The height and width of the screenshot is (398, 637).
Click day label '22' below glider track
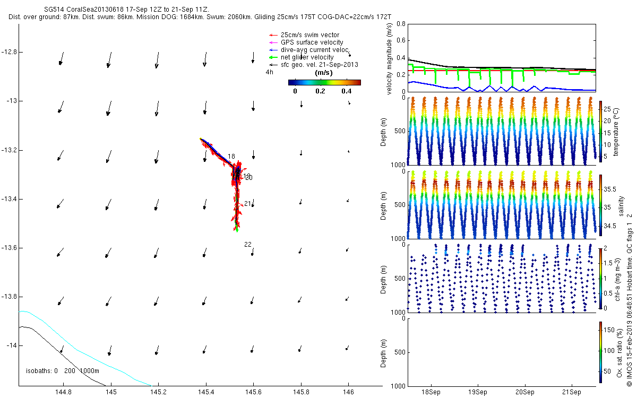[x=248, y=245]
